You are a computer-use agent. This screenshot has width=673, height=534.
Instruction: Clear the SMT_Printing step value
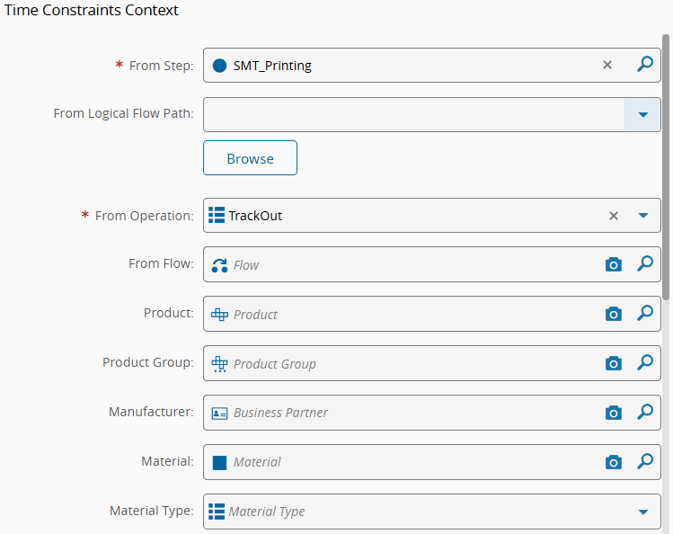(x=607, y=65)
